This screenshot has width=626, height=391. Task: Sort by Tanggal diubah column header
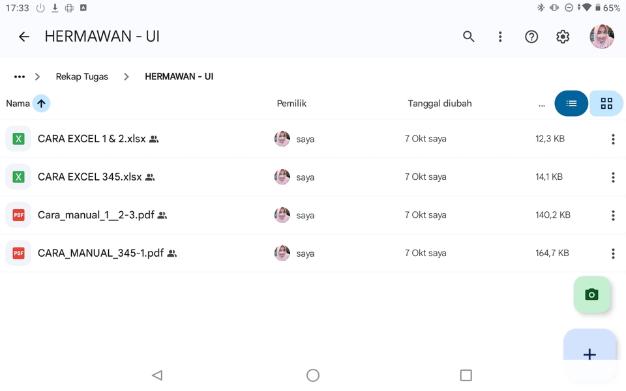coord(440,104)
